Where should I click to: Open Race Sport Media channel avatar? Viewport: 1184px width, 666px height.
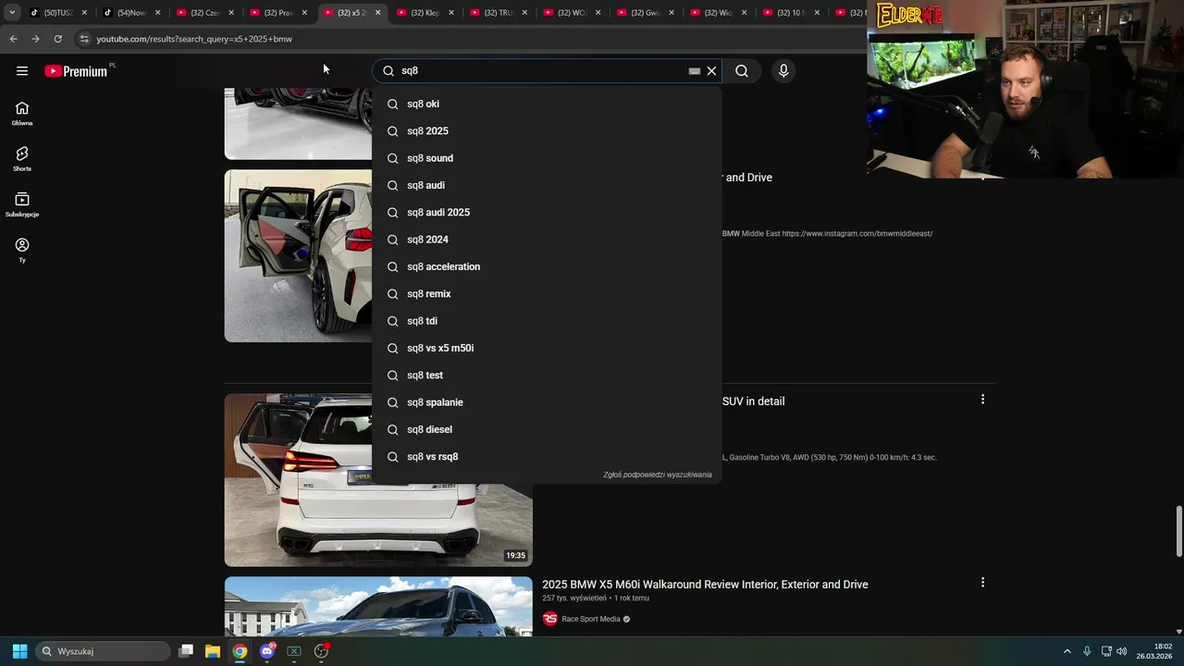549,619
